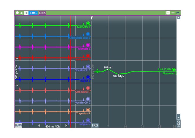Select the Trapezius R channel marker
Image resolution: width=195 pixels, height=138 pixels.
point(88,110)
